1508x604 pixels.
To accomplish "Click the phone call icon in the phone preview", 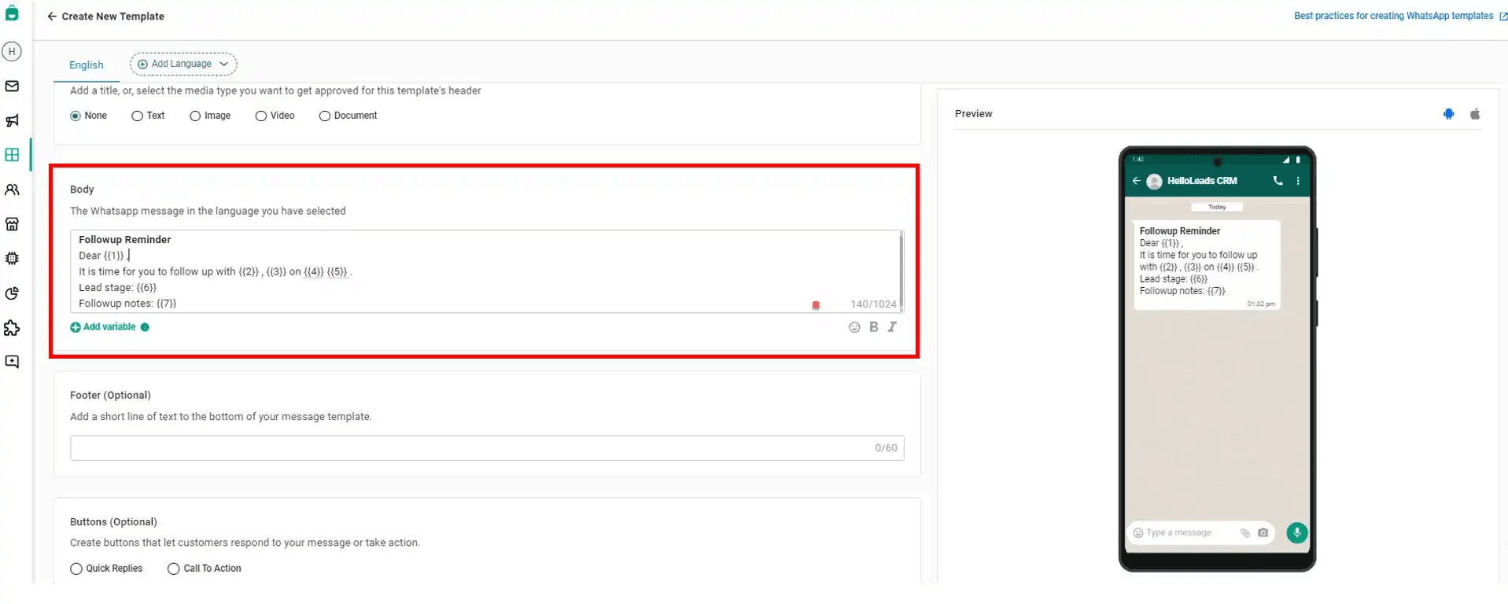I will (x=1278, y=181).
